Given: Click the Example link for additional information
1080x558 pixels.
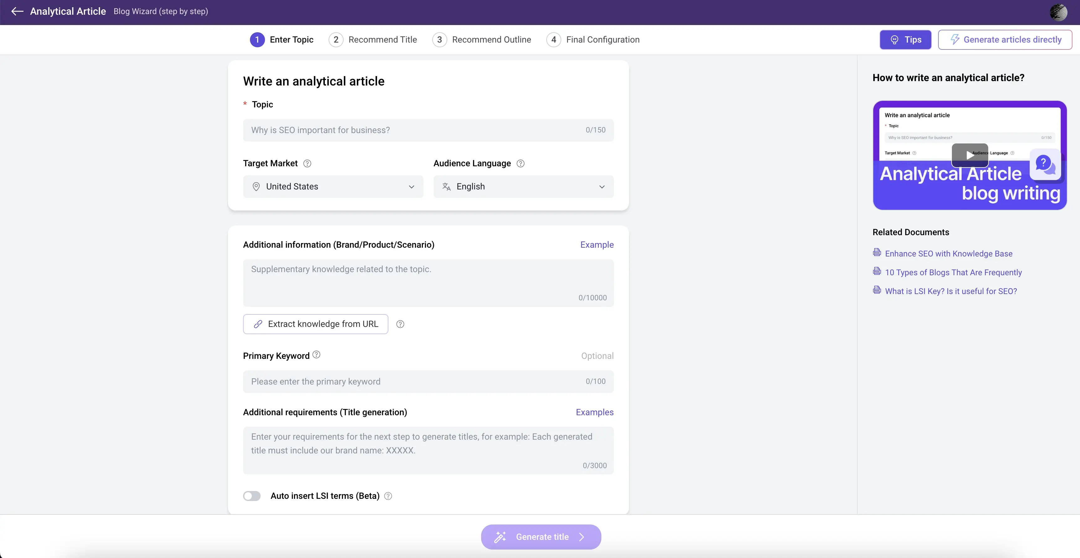Looking at the screenshot, I should (x=597, y=245).
